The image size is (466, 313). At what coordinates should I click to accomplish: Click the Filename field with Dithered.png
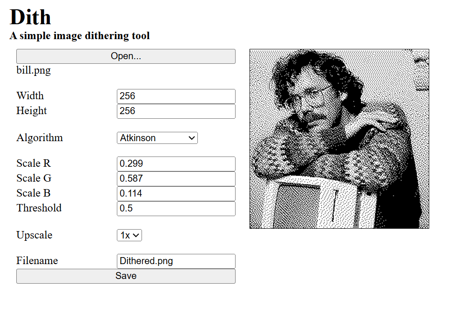tap(176, 261)
